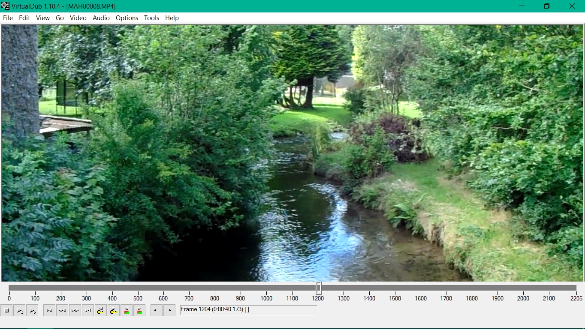Open the Tools menu
585x330 pixels.
click(x=151, y=18)
